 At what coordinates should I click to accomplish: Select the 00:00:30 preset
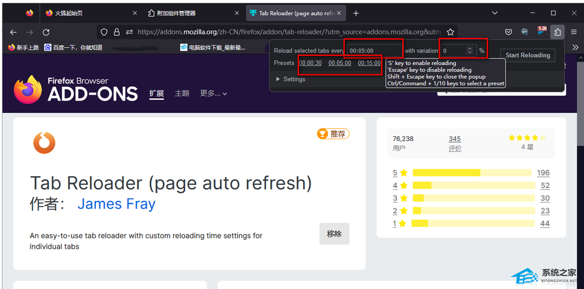(311, 63)
